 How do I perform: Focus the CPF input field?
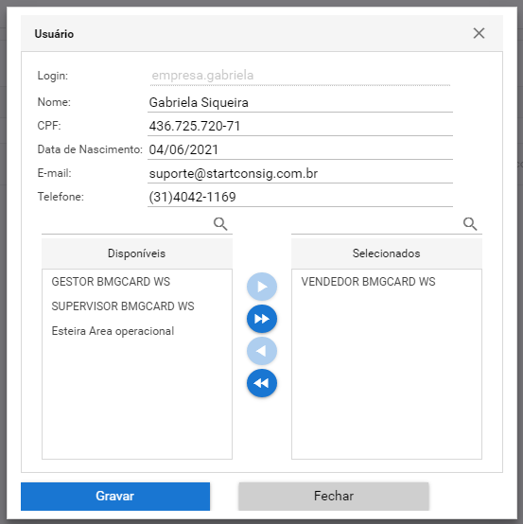[300, 127]
